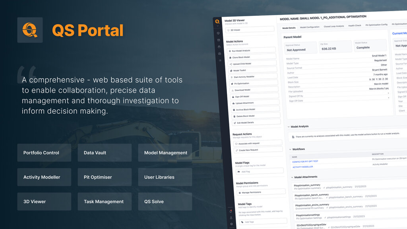Screen dimensions: 407x229
Task: Click the Manage Permissions button
Action: point(262,192)
